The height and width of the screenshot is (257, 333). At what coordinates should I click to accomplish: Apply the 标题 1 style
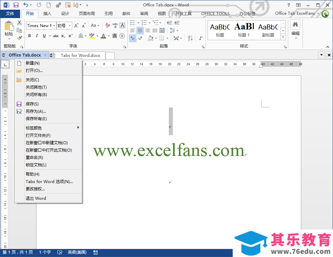click(244, 30)
